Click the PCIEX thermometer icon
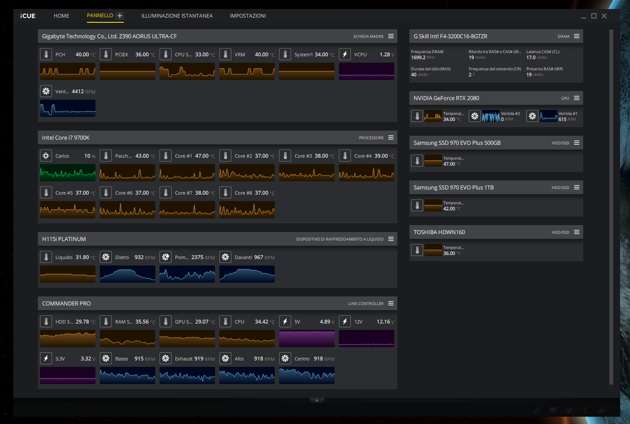Image resolution: width=630 pixels, height=424 pixels. pyautogui.click(x=106, y=54)
